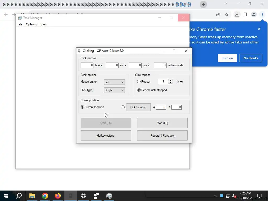Switch to Chrome taskbar icon
The width and height of the screenshot is (268, 201).
pos(45,196)
